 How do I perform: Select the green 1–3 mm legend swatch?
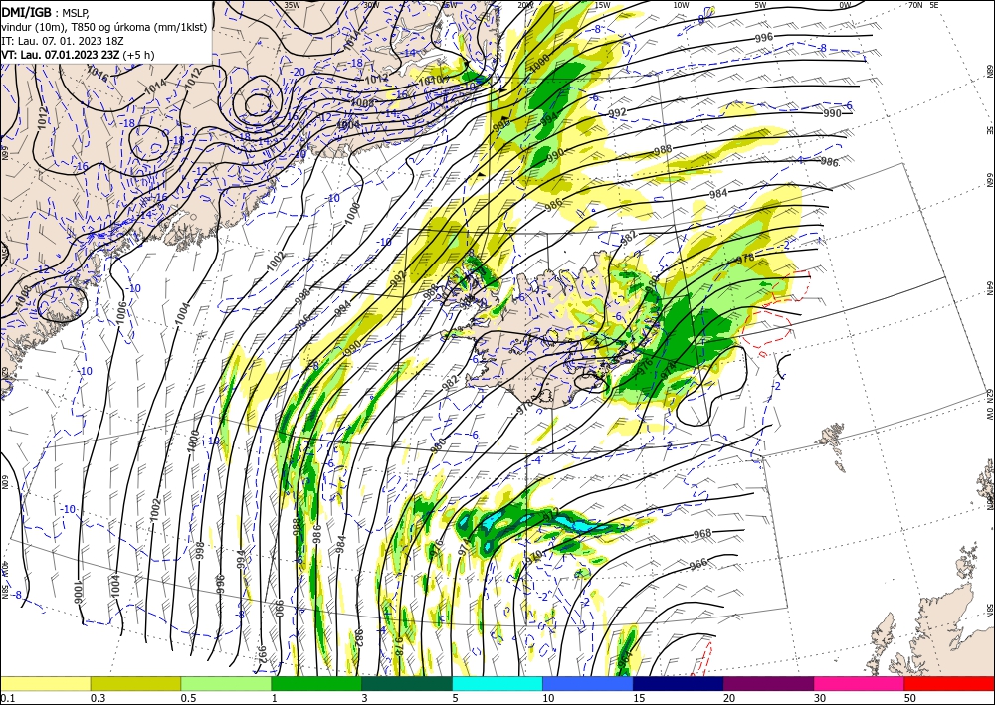316,683
